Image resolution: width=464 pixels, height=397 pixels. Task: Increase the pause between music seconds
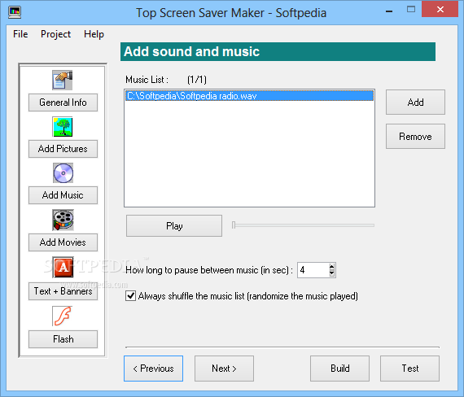point(332,266)
